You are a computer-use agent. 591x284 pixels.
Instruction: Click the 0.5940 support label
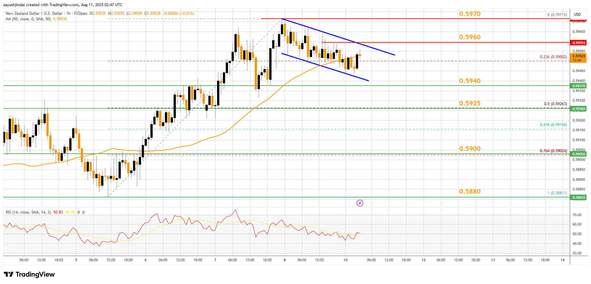coord(470,81)
